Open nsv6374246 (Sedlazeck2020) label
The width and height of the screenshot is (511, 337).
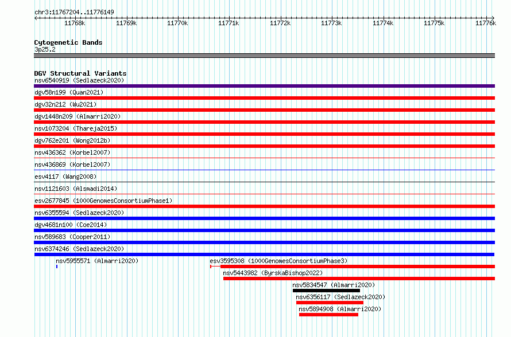tap(79, 249)
